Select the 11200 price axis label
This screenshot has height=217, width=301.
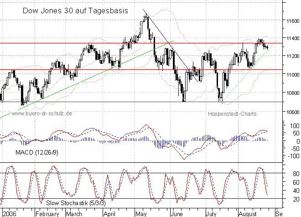[x=293, y=56]
